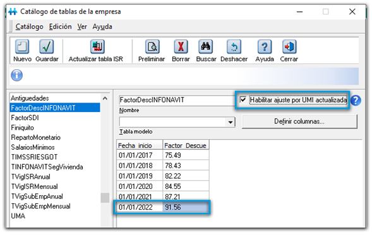Open the Tabla modelo dropdown
This screenshot has width=372, height=238.
tap(230, 122)
